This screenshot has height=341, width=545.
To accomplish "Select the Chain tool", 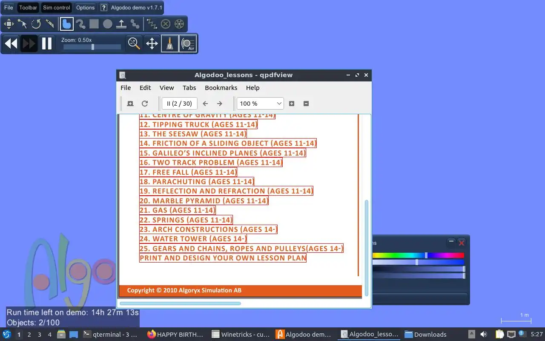I will click(135, 24).
